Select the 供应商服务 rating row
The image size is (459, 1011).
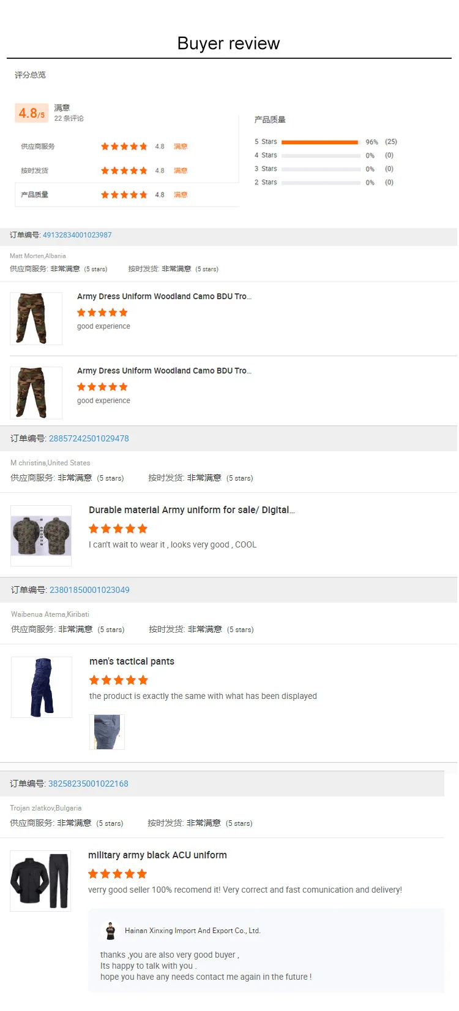(127, 147)
